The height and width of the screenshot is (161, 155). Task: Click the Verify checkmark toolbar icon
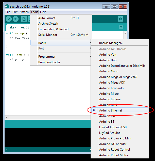coord(9,19)
